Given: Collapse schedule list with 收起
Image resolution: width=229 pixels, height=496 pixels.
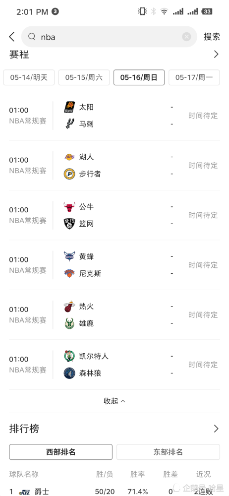Looking at the screenshot, I should (114, 401).
